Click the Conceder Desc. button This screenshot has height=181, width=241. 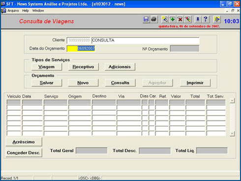(24, 153)
